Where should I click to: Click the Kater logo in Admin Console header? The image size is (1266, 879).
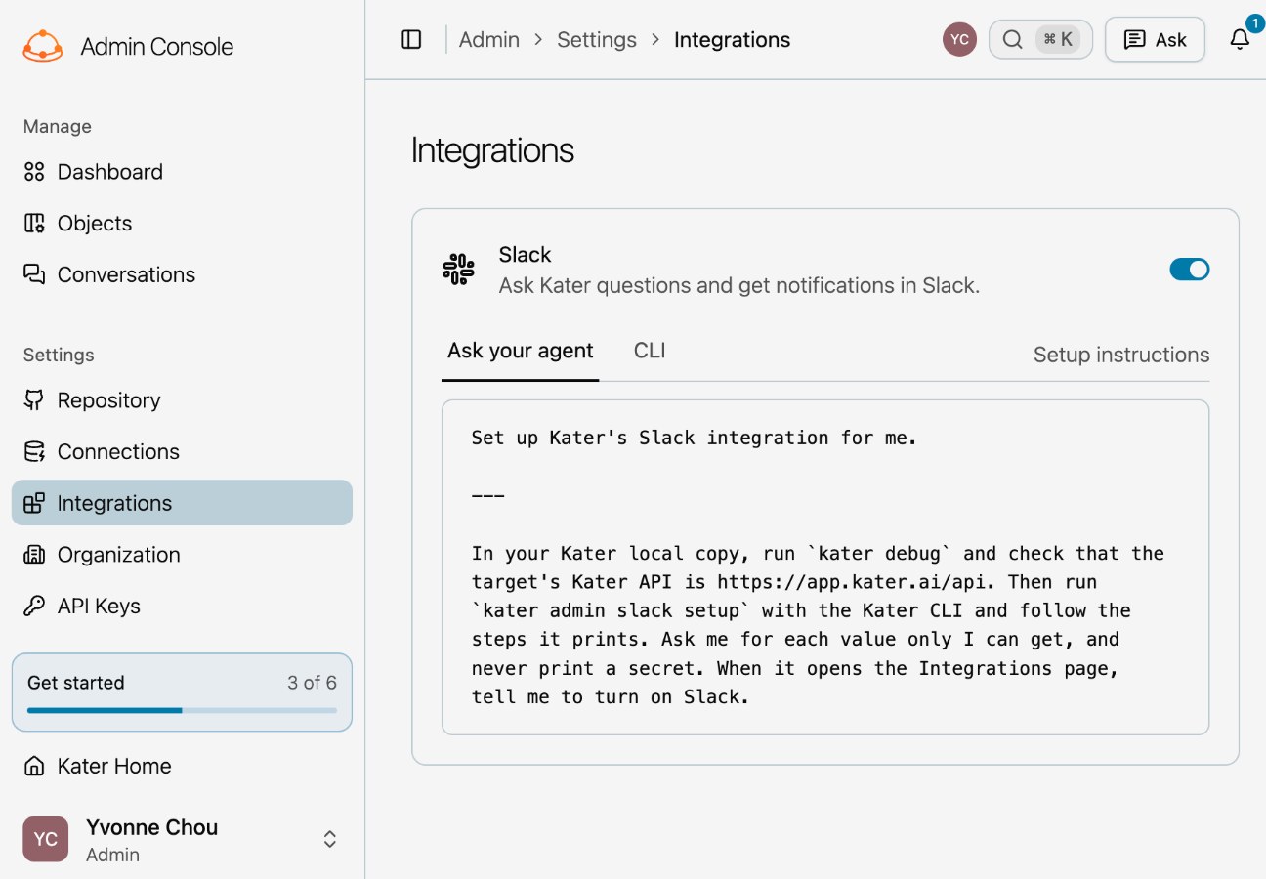pos(43,46)
